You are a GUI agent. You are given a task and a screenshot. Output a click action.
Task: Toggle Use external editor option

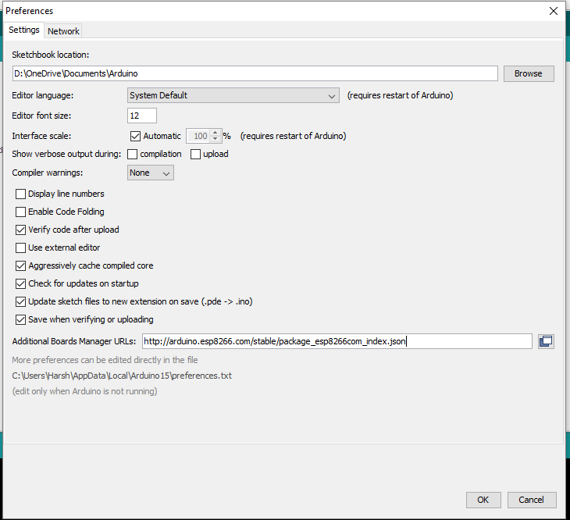(21, 248)
